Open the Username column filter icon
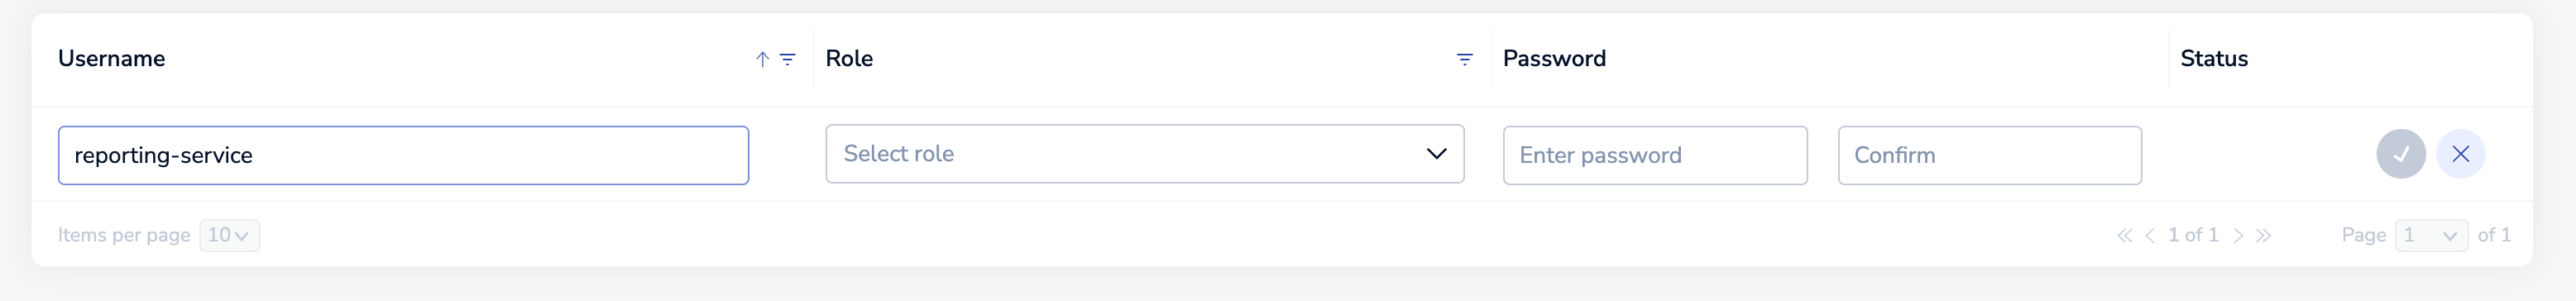Screen dimensions: 2576x301 coord(788,59)
